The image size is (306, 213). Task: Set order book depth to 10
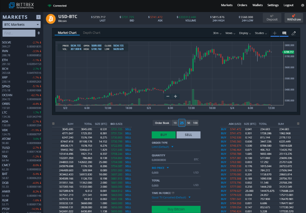tap(175, 123)
